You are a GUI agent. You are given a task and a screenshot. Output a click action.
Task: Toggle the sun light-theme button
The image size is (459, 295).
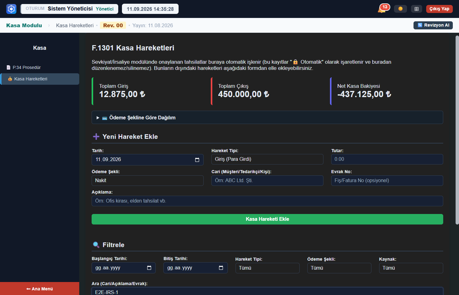point(401,9)
